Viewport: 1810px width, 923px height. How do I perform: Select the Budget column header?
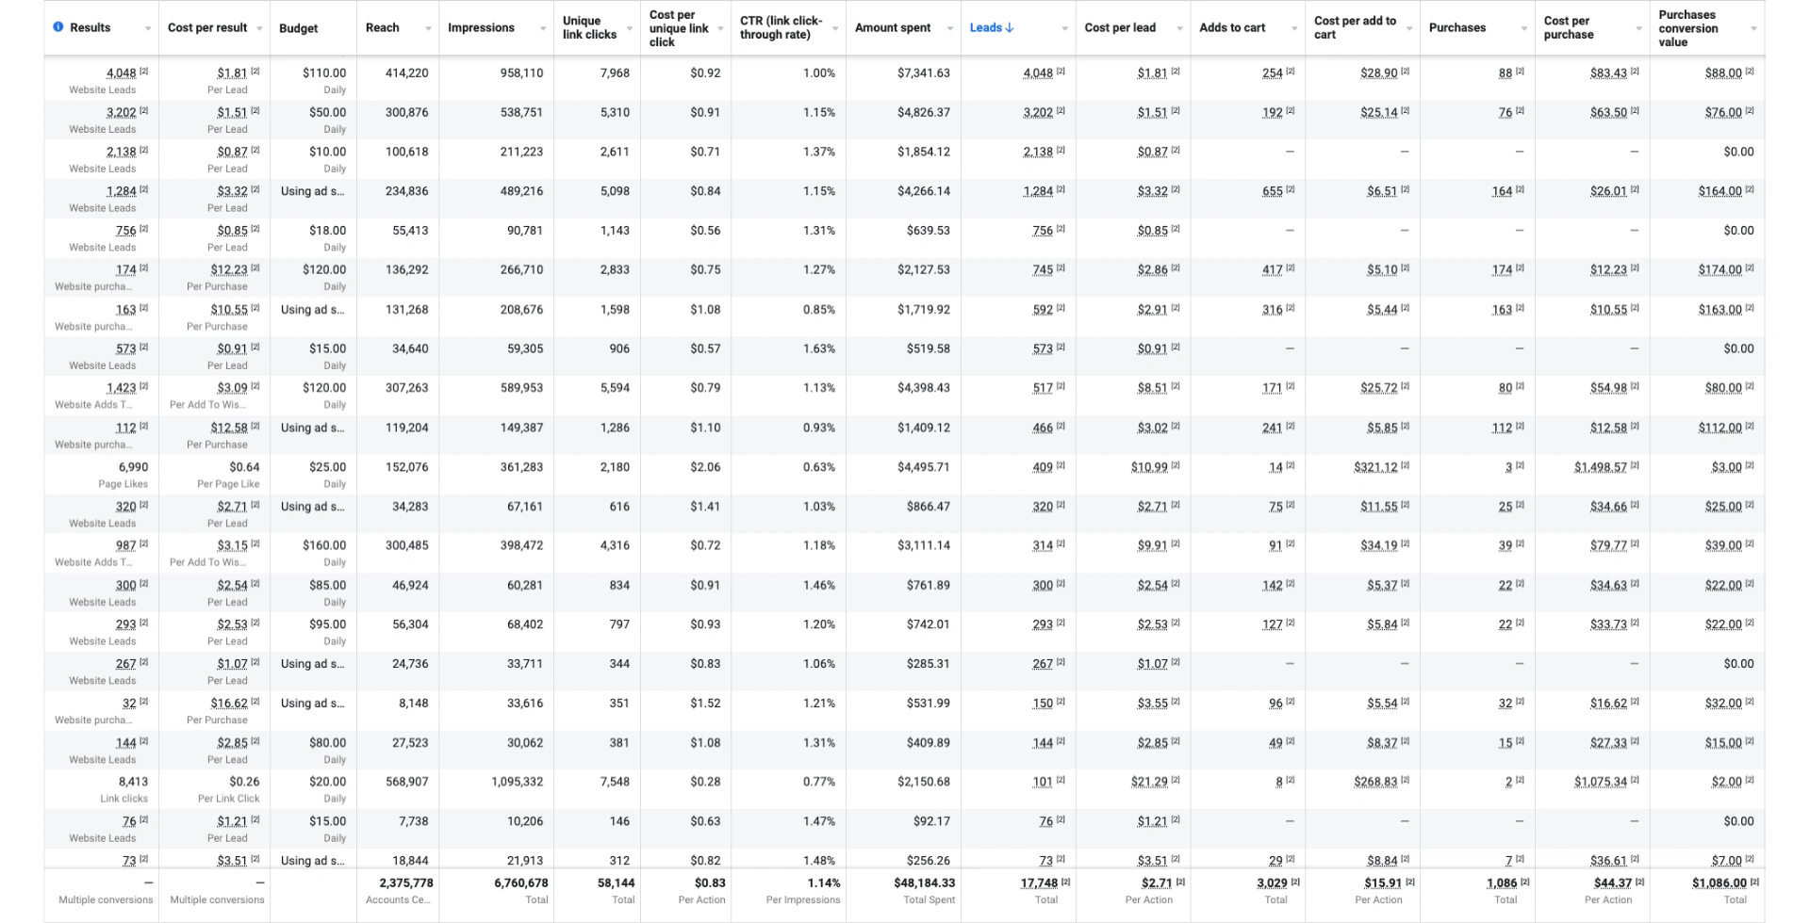[299, 28]
